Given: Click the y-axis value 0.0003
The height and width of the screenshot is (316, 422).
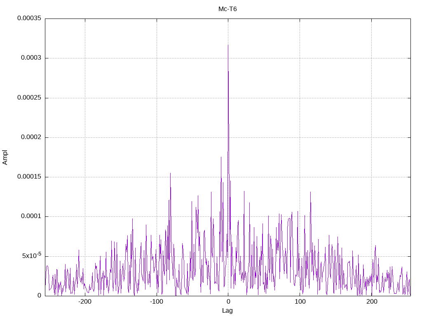Looking at the screenshot, I should pyautogui.click(x=31, y=58).
